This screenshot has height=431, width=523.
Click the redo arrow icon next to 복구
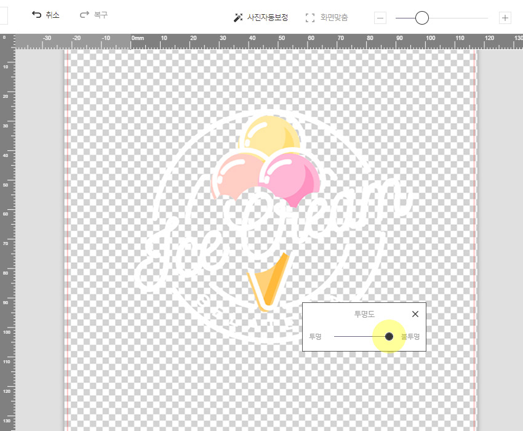[84, 15]
